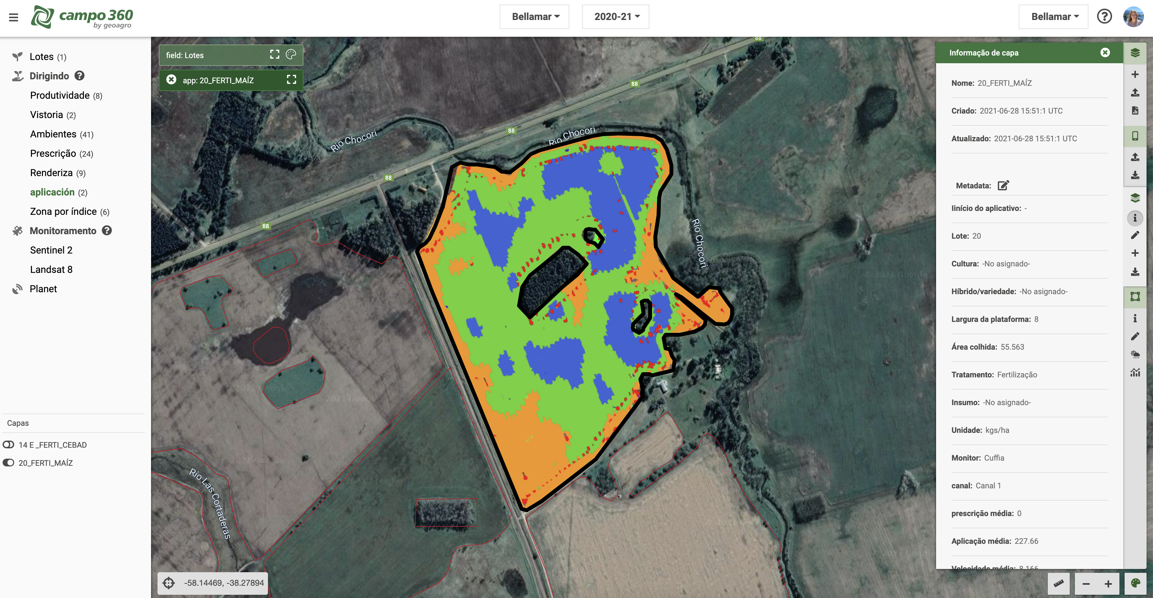Toggle the circled layer info icon
The width and height of the screenshot is (1153, 598).
(1135, 218)
